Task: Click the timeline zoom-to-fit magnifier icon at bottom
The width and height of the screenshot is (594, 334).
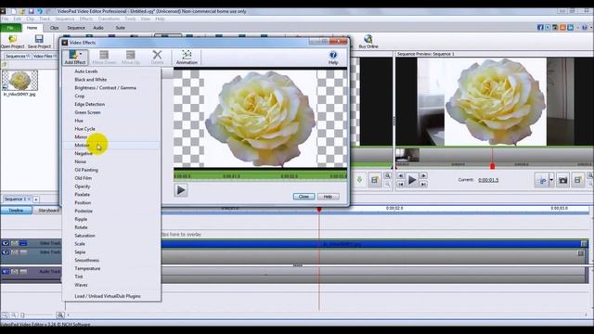Action: [59, 315]
